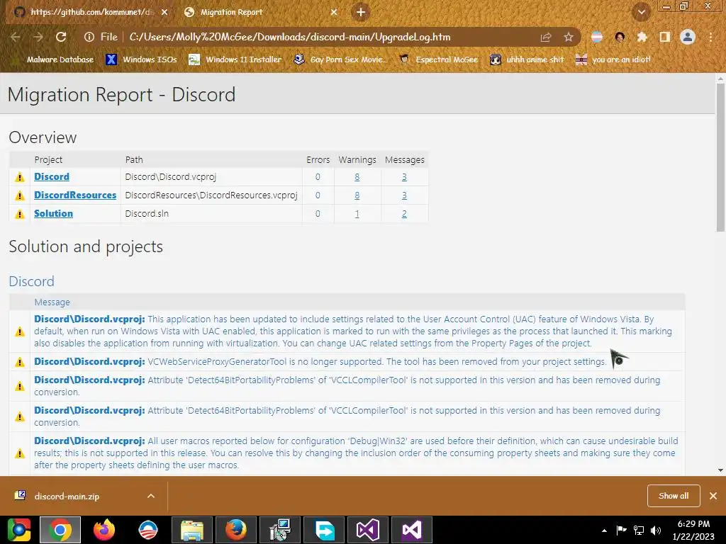Open tab search dropdown arrow

(641, 13)
